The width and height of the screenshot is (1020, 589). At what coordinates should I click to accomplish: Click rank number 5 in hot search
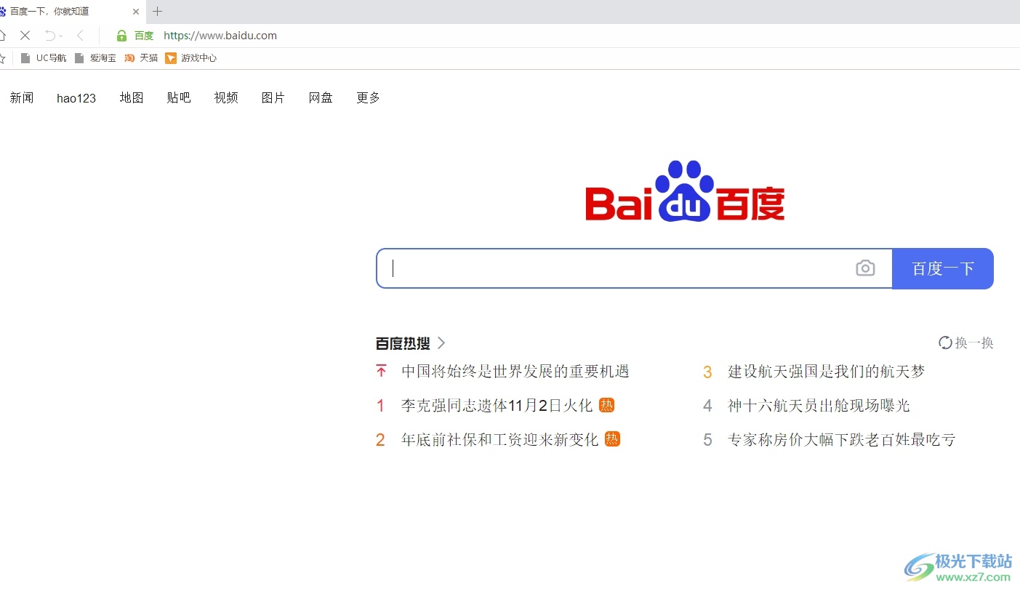pyautogui.click(x=707, y=440)
